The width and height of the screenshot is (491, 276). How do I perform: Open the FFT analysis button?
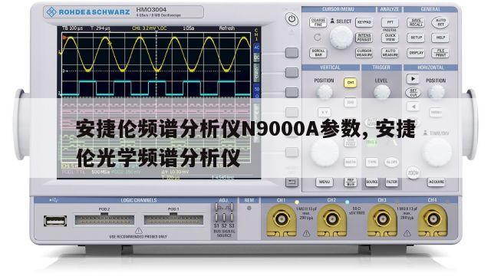click(x=390, y=22)
